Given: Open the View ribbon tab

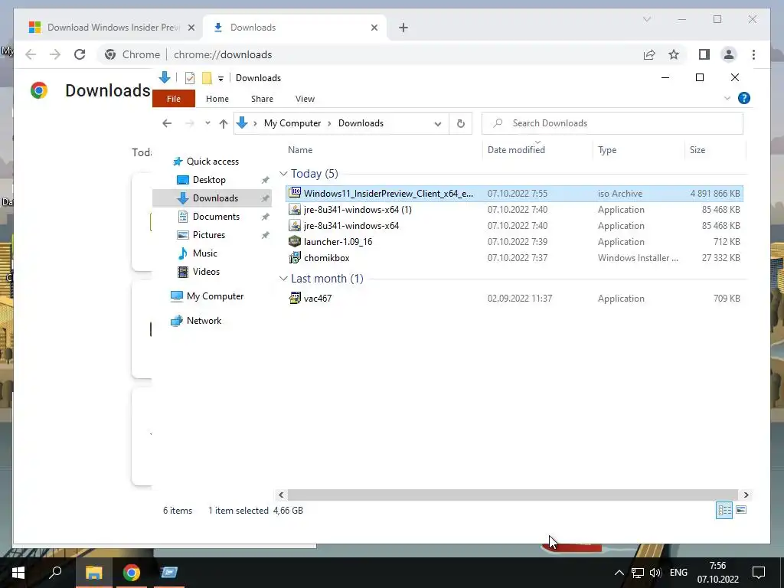Looking at the screenshot, I should click(305, 99).
